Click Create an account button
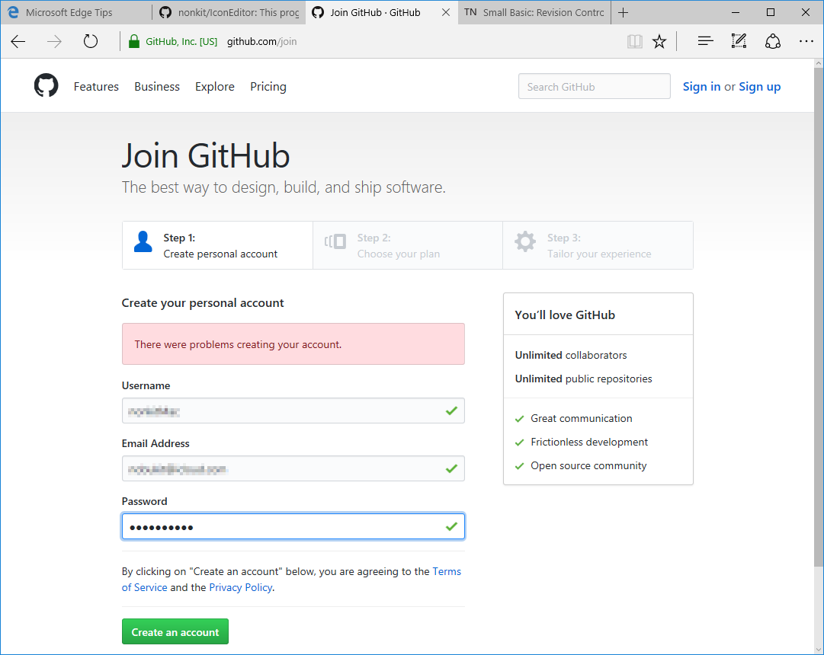The height and width of the screenshot is (655, 824). pyautogui.click(x=175, y=631)
